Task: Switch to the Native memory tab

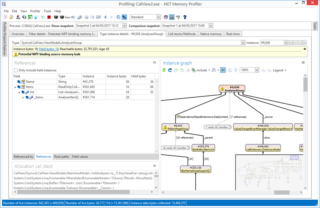Action: pos(211,34)
